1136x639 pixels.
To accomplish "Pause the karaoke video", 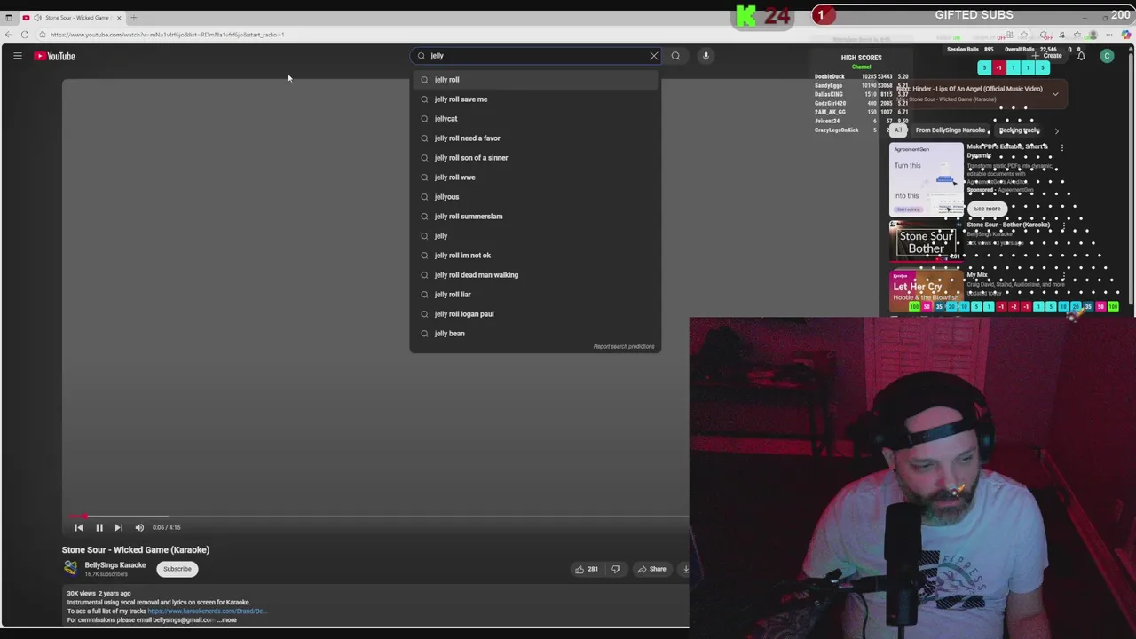I will 99,527.
